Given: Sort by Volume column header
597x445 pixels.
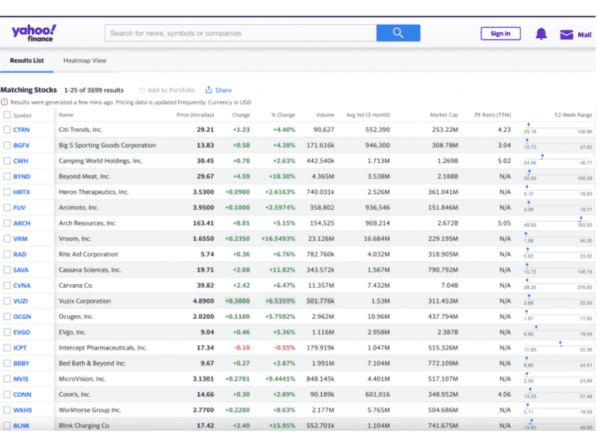Looking at the screenshot, I should 325,115.
